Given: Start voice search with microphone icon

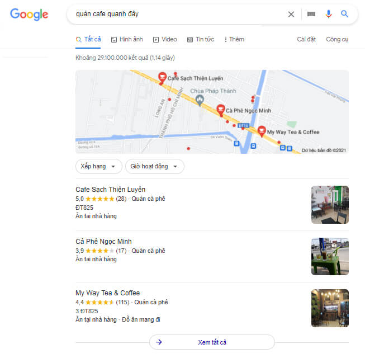Looking at the screenshot, I should tap(329, 14).
